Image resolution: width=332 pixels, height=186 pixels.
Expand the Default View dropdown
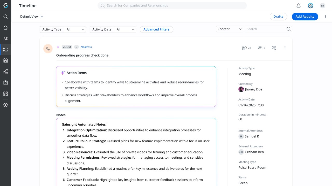(32, 17)
